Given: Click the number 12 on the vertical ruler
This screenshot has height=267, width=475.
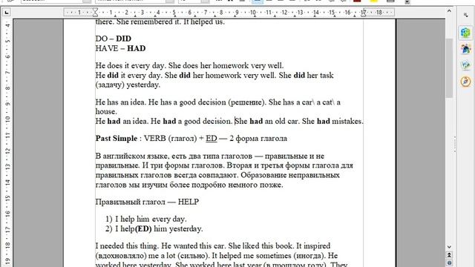Looking at the screenshot, I should pyautogui.click(x=7, y=151).
